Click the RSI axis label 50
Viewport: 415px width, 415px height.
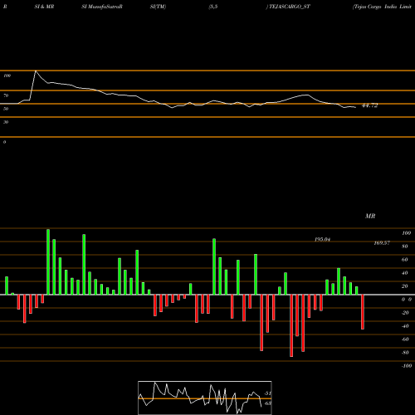(x=6, y=109)
